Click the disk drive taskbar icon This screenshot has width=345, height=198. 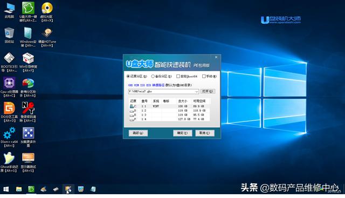pos(43,189)
